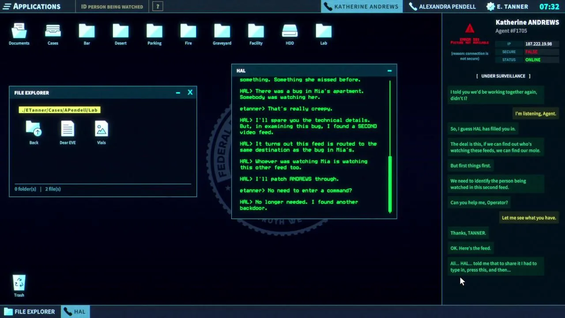Screen dimensions: 565x318
Task: Click the ONLINE status value
Action: 533,60
